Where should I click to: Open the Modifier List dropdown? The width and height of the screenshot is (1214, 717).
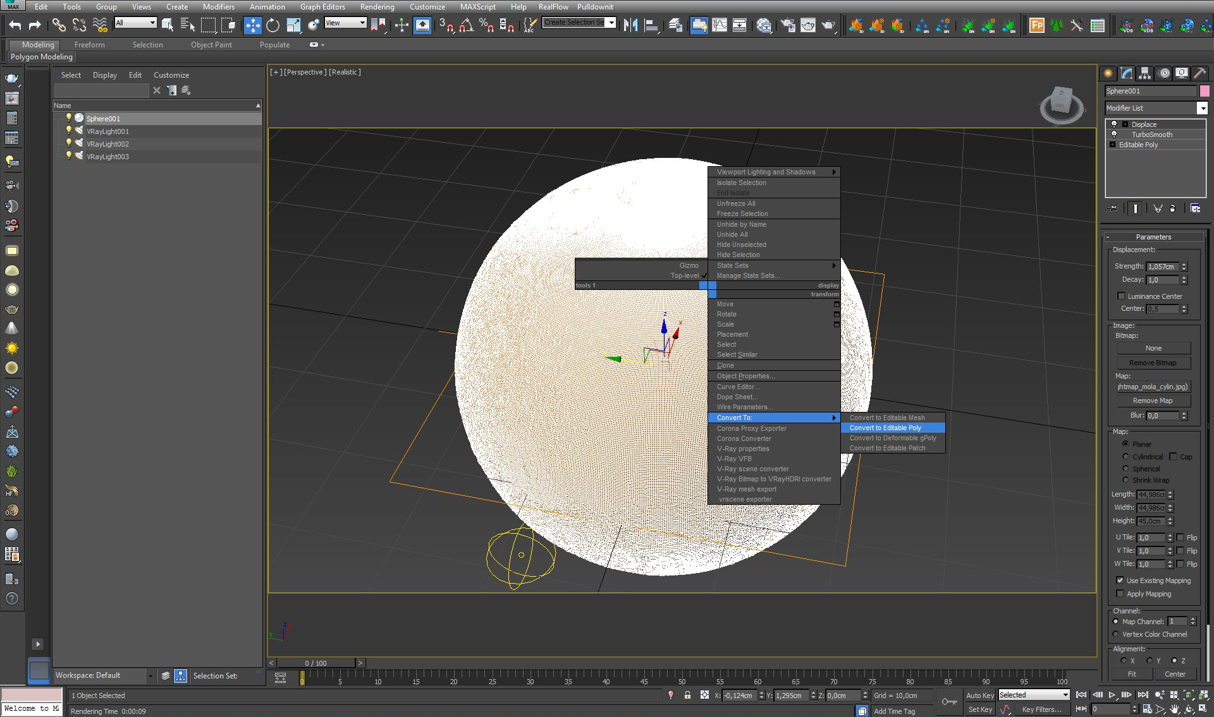[1156, 108]
